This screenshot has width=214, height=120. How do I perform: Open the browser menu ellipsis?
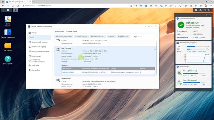211,6
